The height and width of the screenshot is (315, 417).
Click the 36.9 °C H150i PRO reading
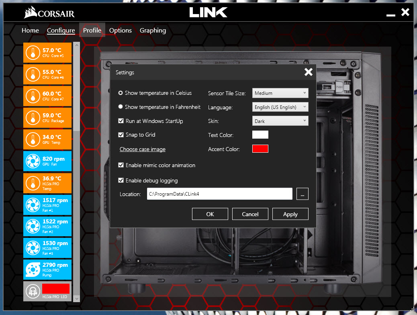tap(52, 178)
